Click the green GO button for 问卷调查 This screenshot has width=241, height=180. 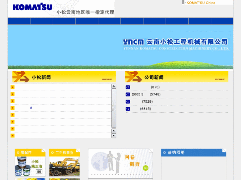point(146,168)
